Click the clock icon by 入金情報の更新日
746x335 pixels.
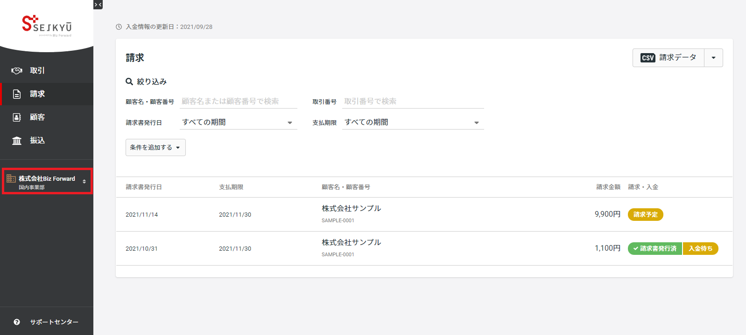coord(119,27)
